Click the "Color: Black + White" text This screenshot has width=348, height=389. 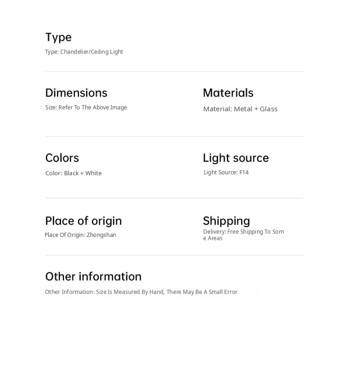73,173
